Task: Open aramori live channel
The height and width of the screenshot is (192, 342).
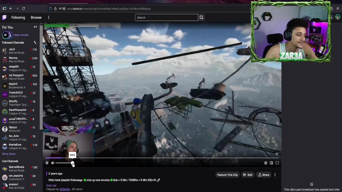Action: coord(20,186)
